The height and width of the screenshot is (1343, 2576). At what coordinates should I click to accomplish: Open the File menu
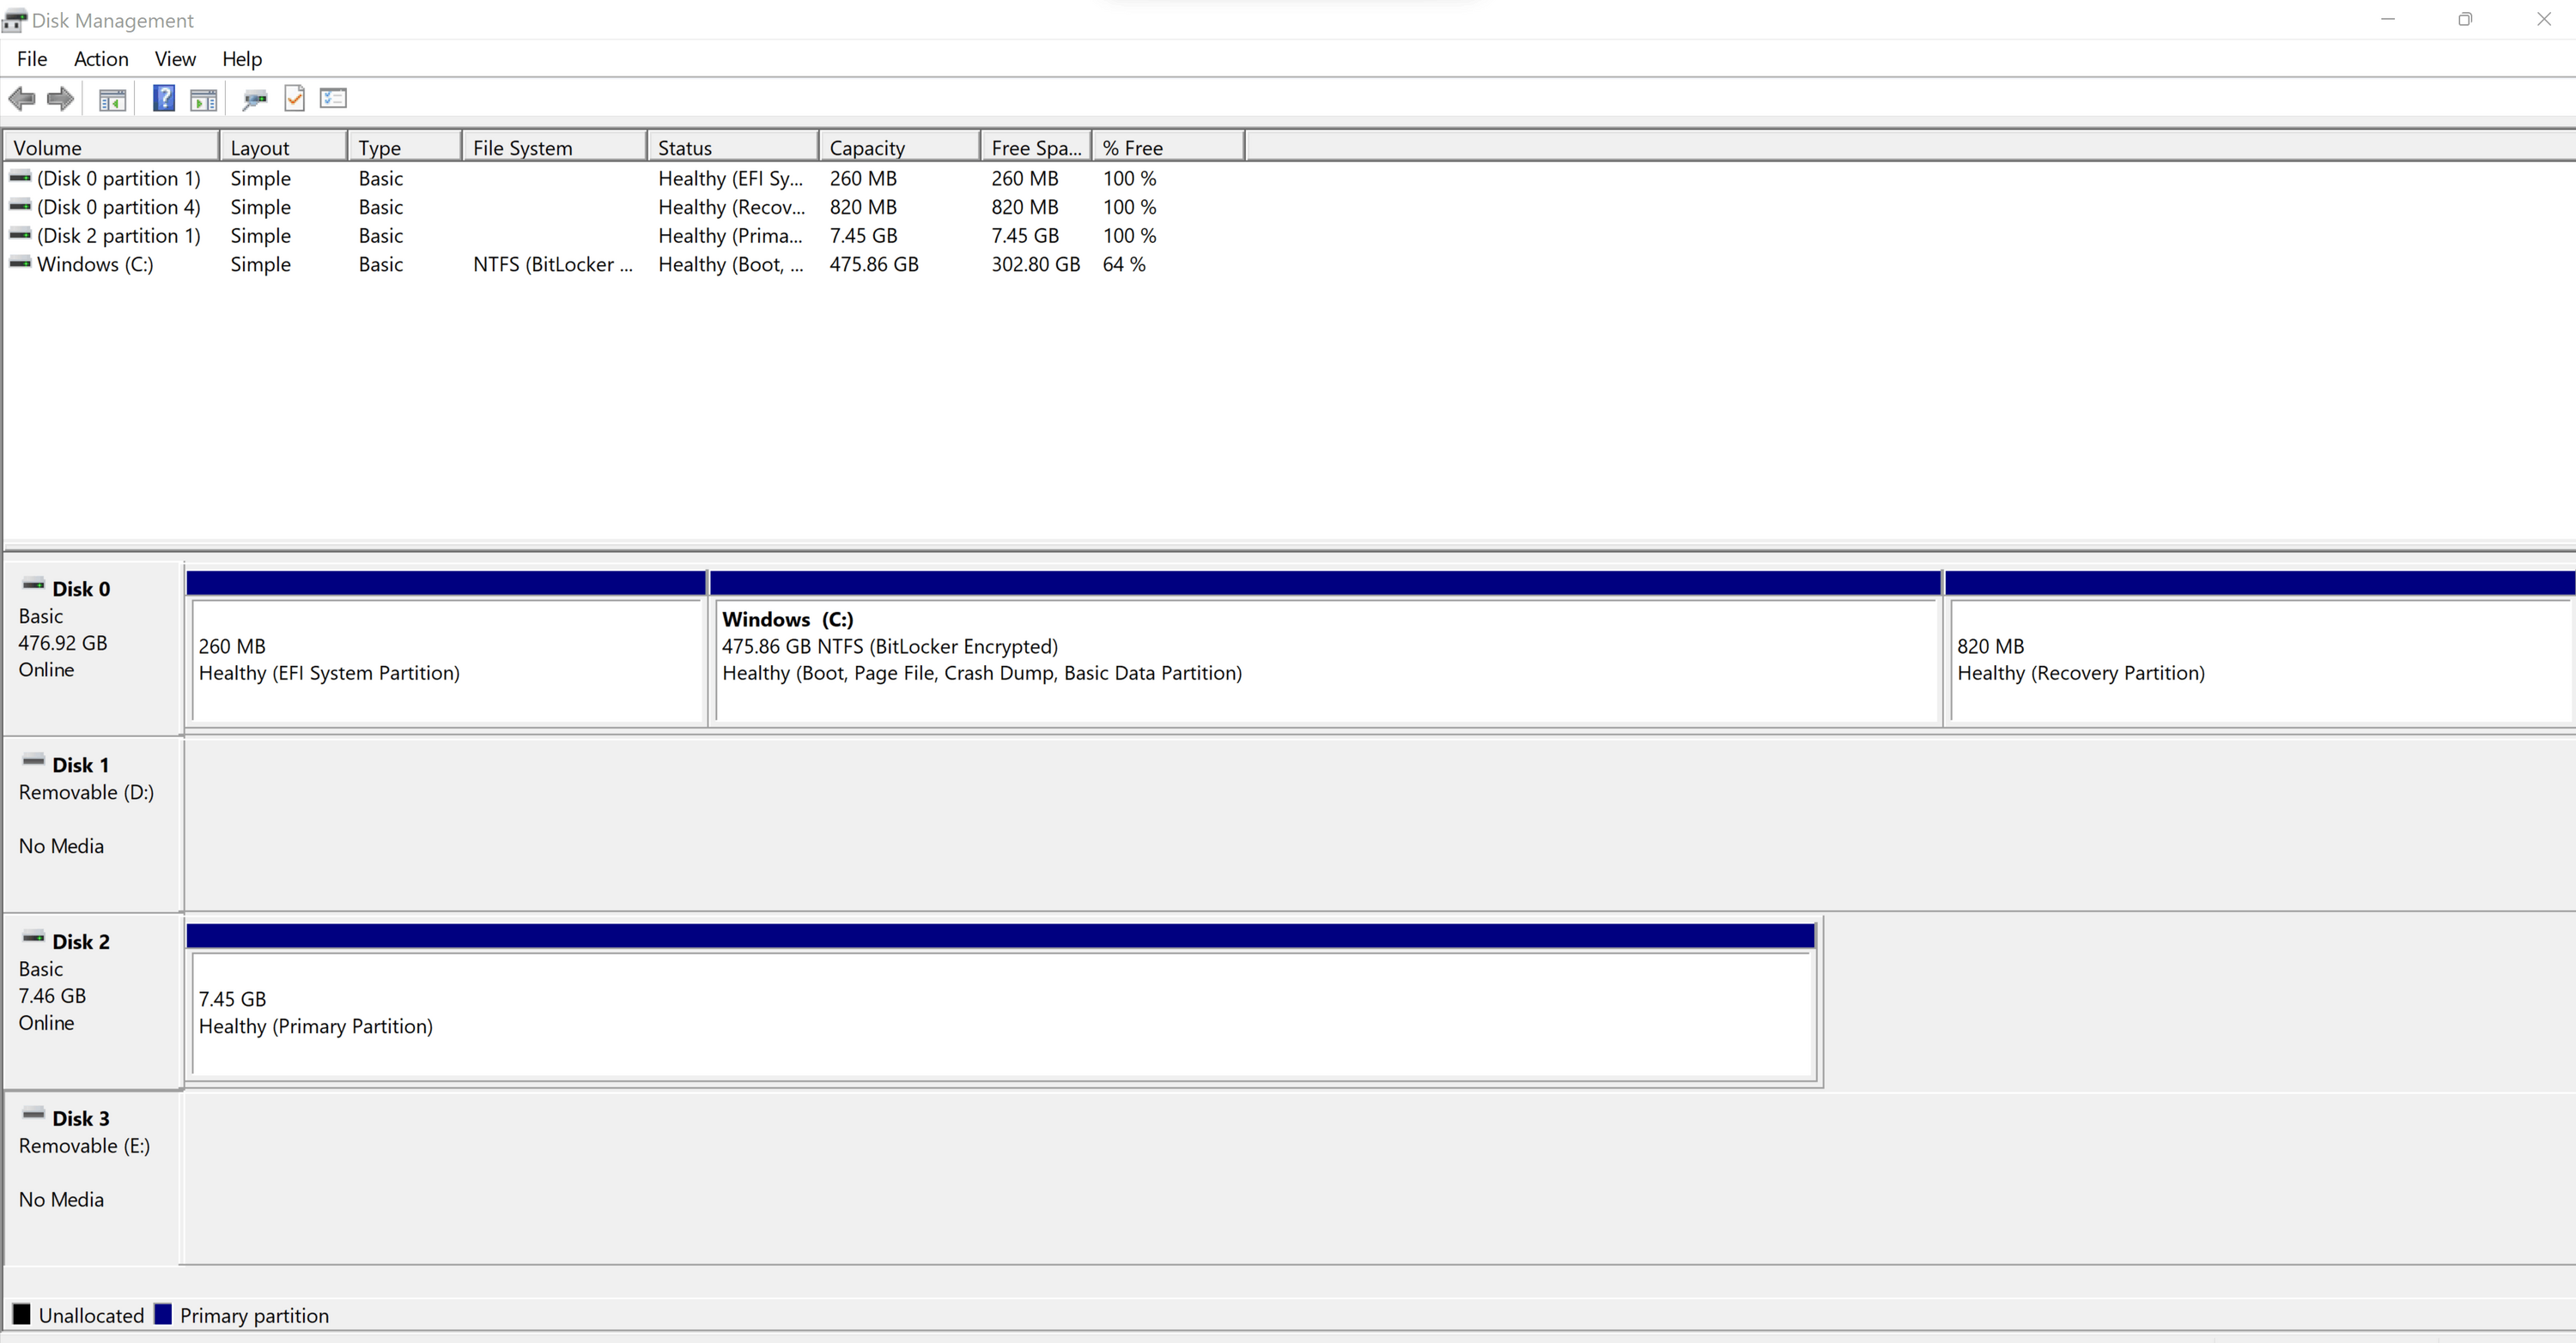tap(32, 59)
